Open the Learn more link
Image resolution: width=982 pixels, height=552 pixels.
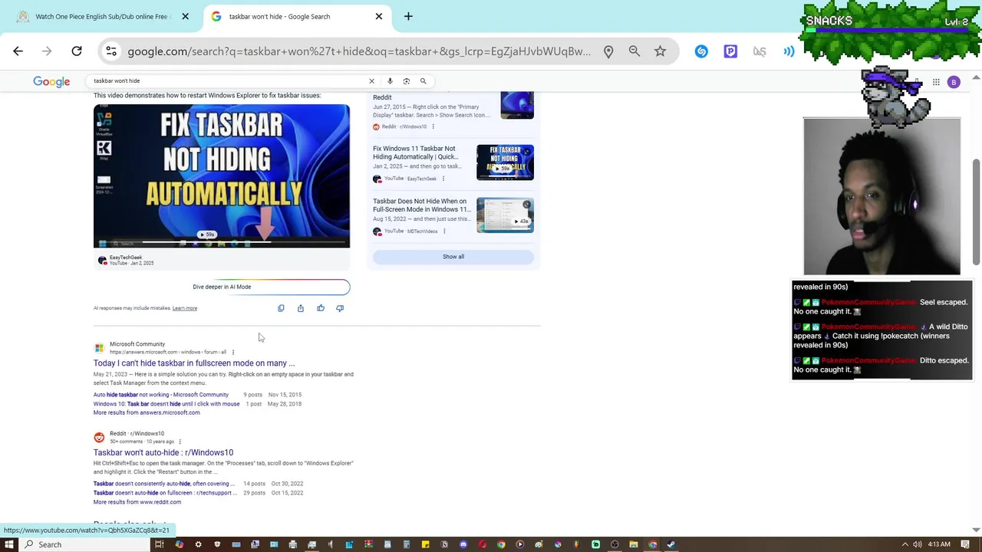185,308
